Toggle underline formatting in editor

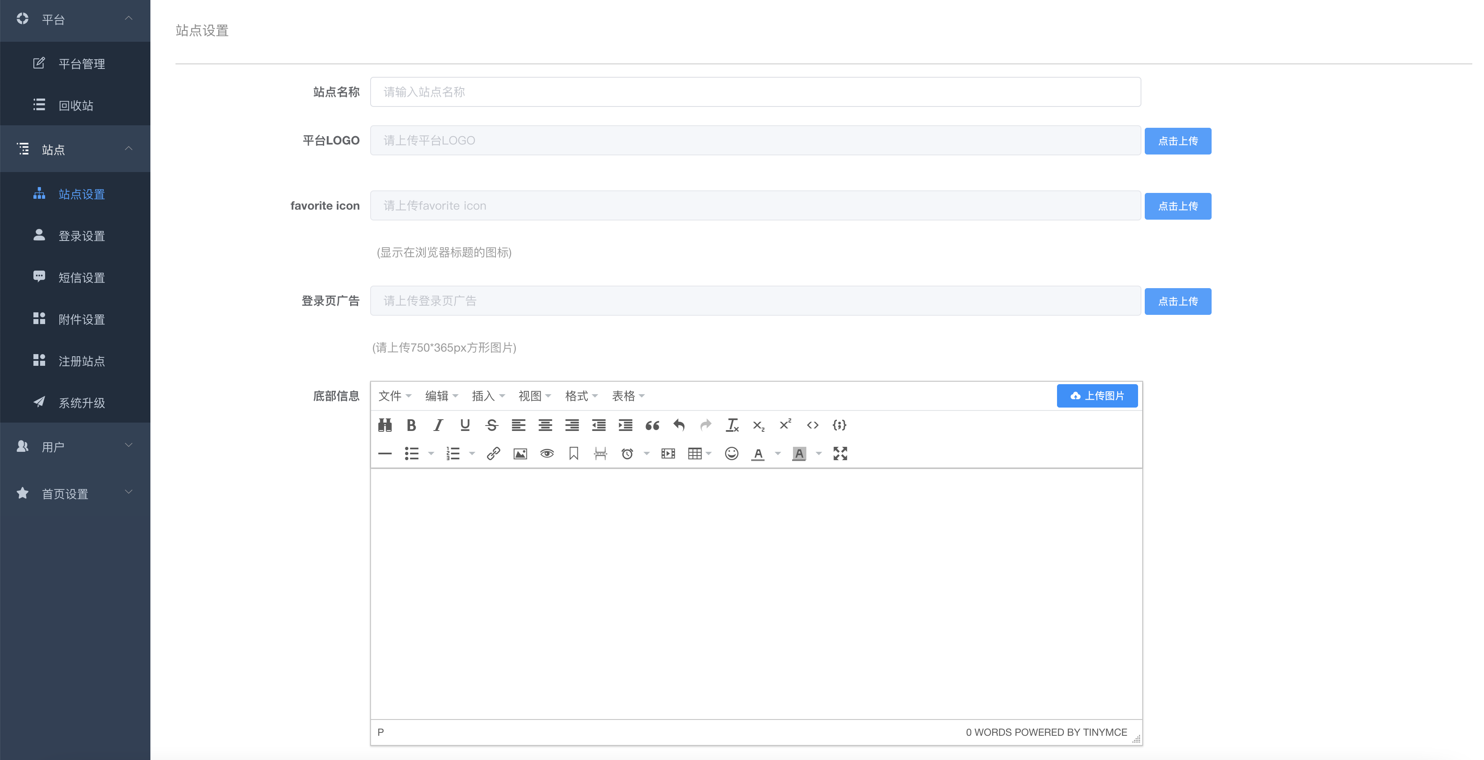coord(465,425)
